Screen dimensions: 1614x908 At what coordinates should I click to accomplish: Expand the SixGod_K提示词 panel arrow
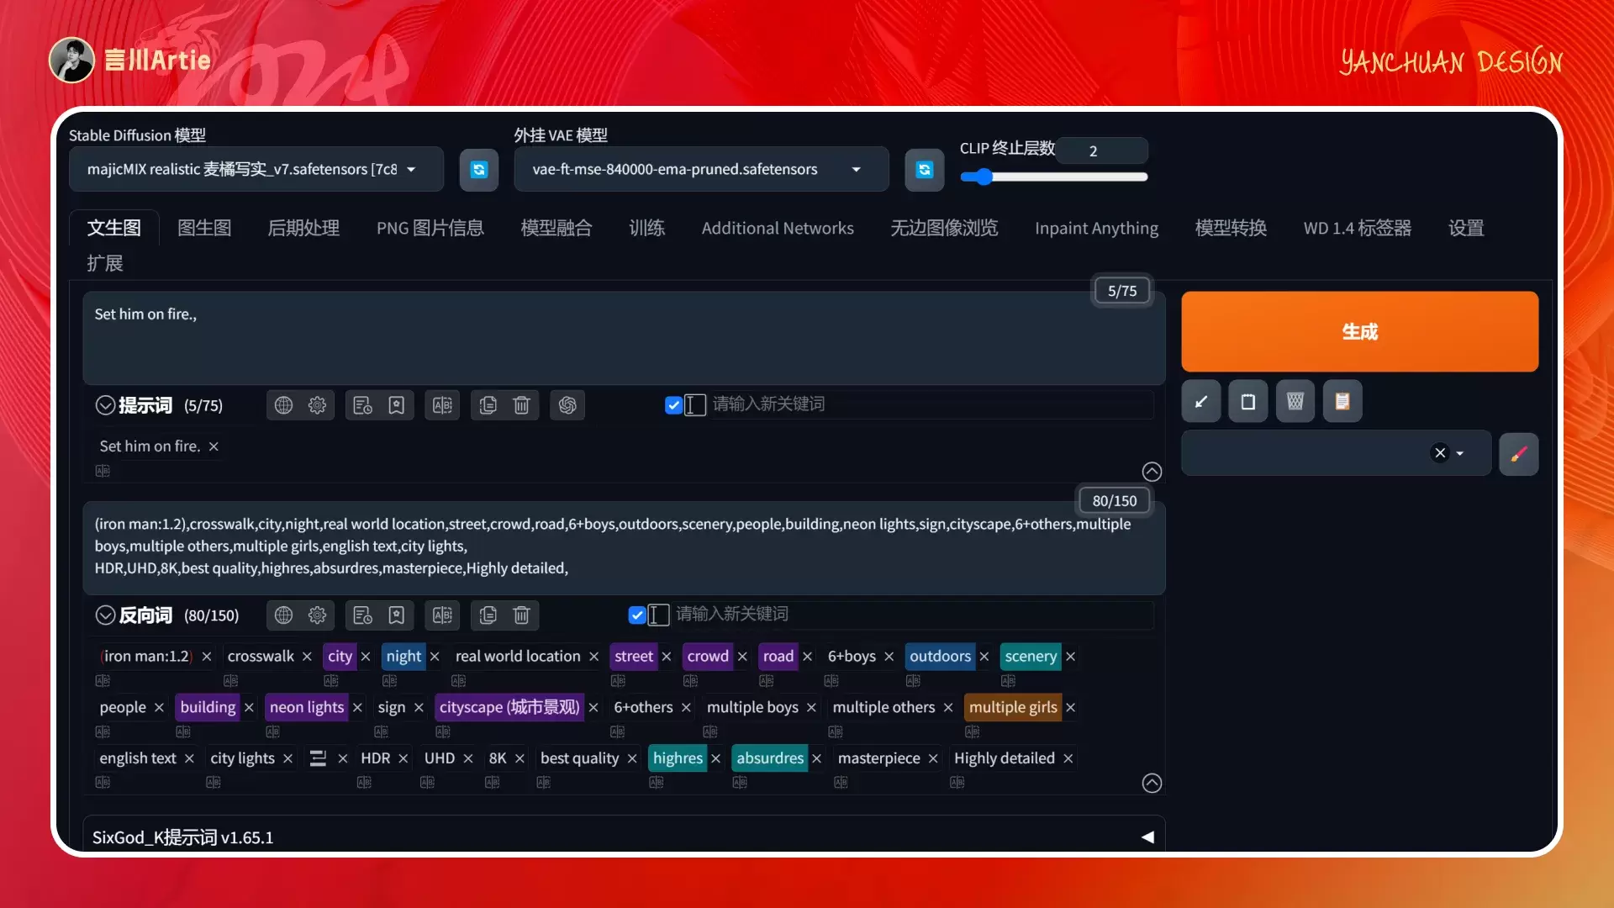(x=1147, y=837)
